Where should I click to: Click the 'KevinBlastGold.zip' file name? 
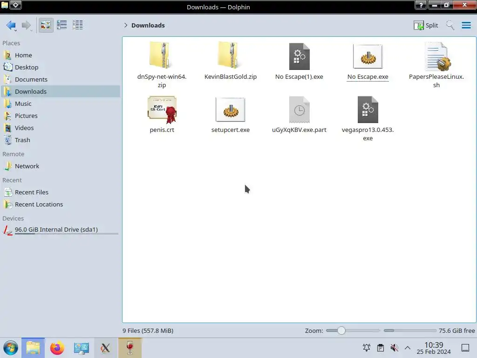tap(230, 77)
